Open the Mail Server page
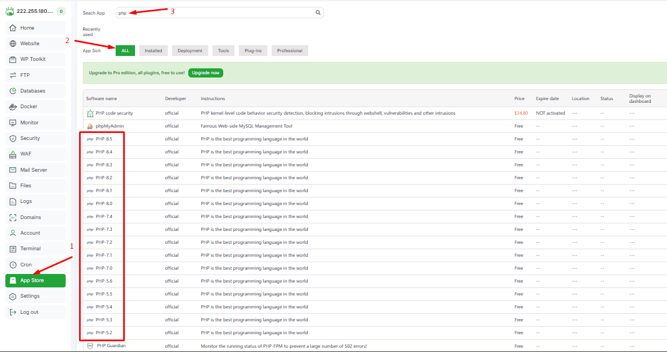This screenshot has height=352, width=667. tap(33, 170)
